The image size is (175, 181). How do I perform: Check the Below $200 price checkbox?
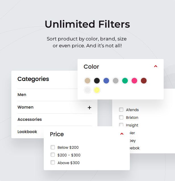53,147
